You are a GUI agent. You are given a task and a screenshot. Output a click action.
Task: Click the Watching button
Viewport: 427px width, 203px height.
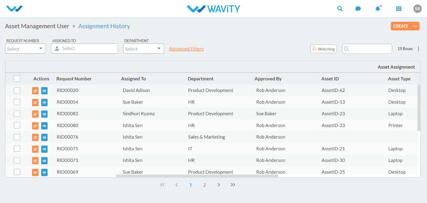pyautogui.click(x=324, y=49)
